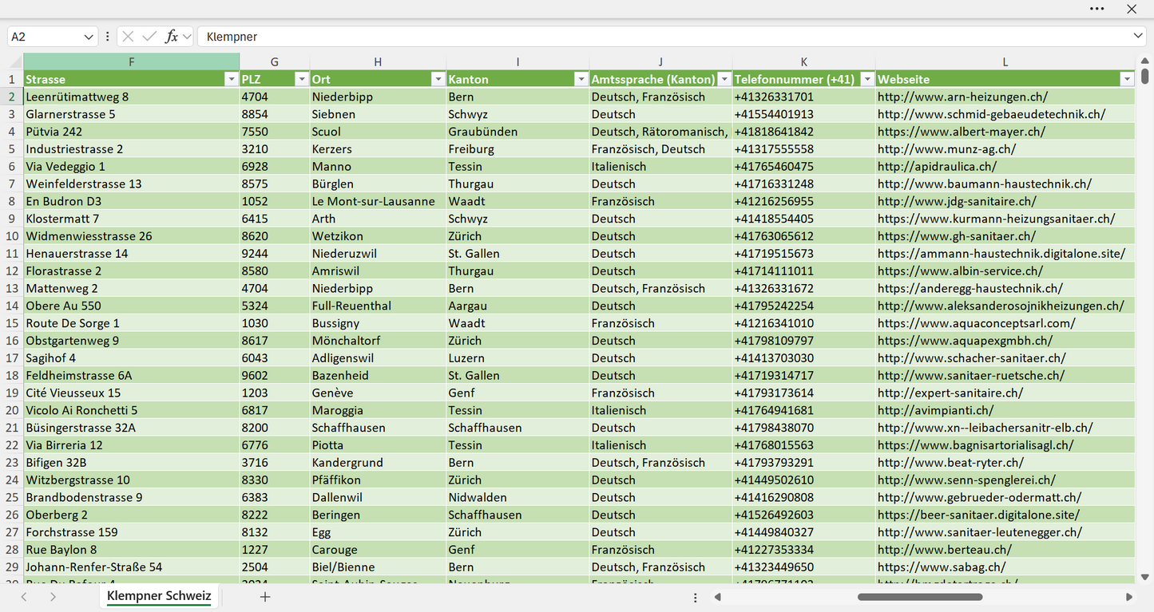Click the select-all corner triangle

click(x=16, y=61)
